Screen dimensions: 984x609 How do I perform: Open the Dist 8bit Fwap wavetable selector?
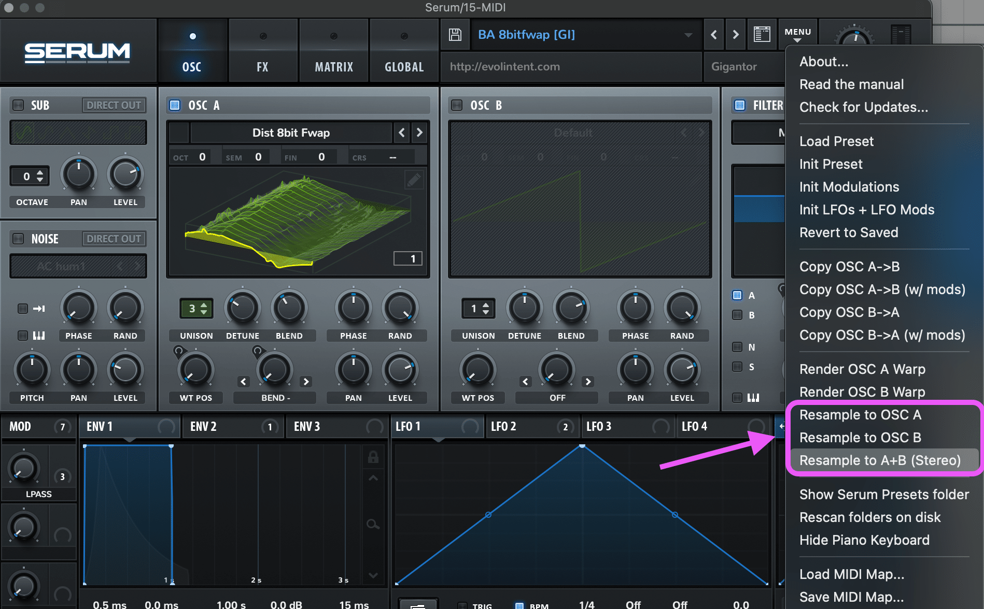[291, 133]
